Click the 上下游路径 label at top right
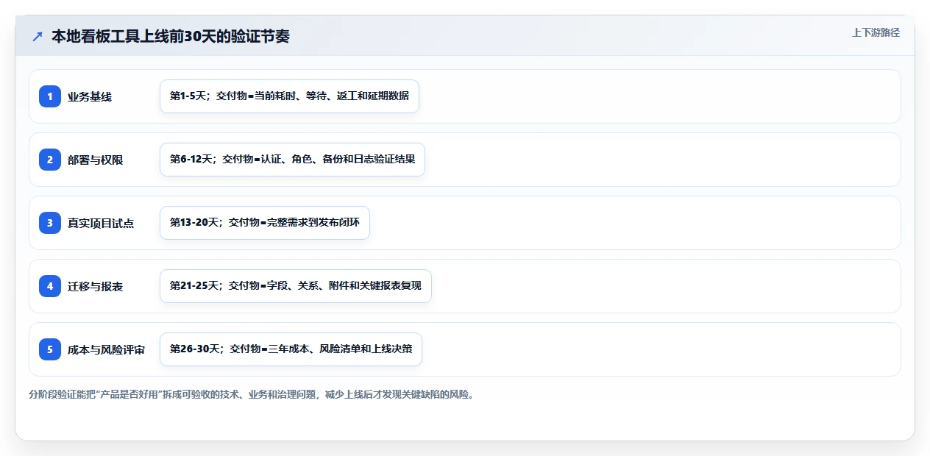 (x=876, y=33)
